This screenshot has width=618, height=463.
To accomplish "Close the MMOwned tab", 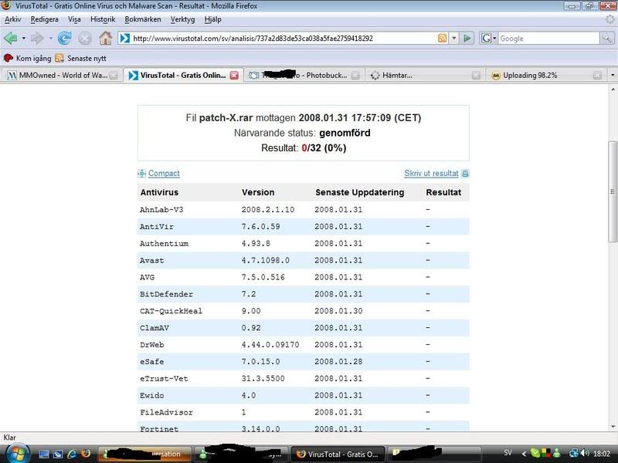I will (x=114, y=75).
